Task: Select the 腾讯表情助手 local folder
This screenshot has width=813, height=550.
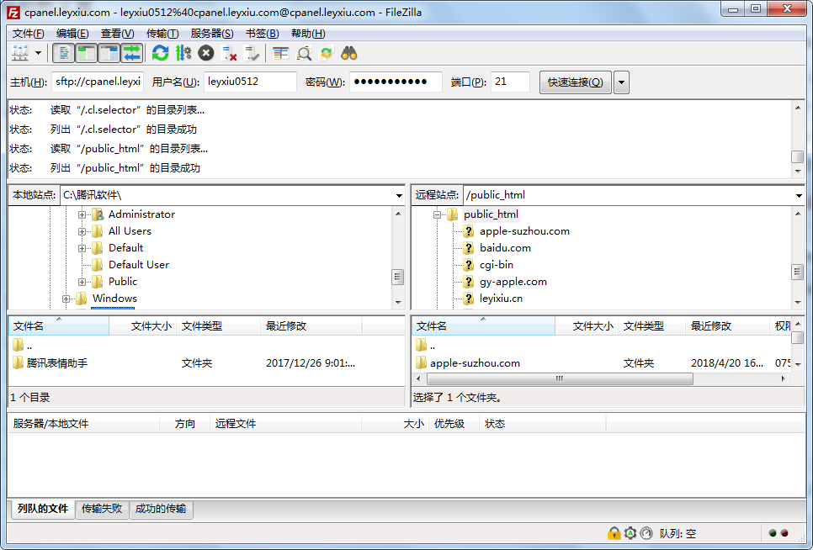Action: [x=57, y=363]
